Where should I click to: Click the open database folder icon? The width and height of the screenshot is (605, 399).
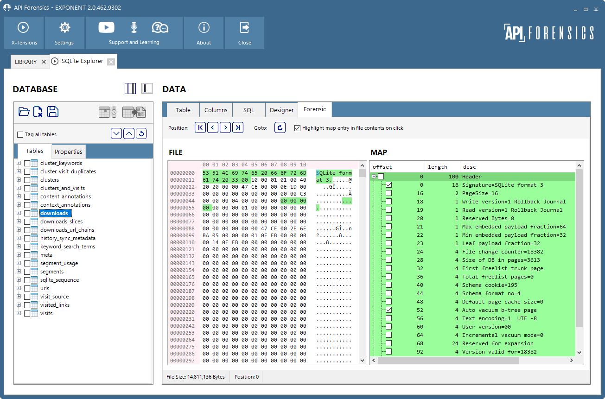(x=24, y=112)
